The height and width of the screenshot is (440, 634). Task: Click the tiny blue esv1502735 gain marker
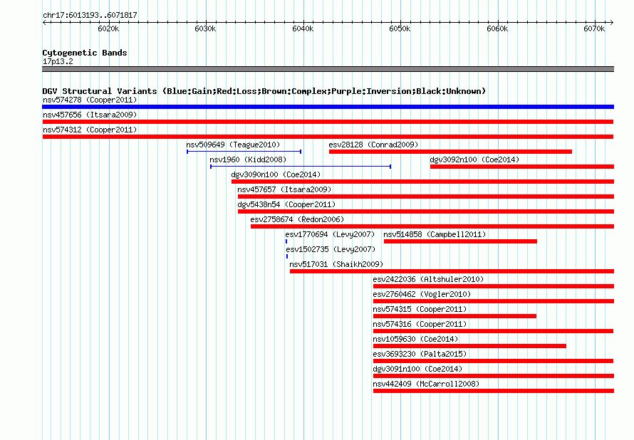pyautogui.click(x=287, y=256)
